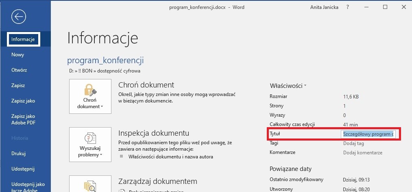Close the Word window

404,7
